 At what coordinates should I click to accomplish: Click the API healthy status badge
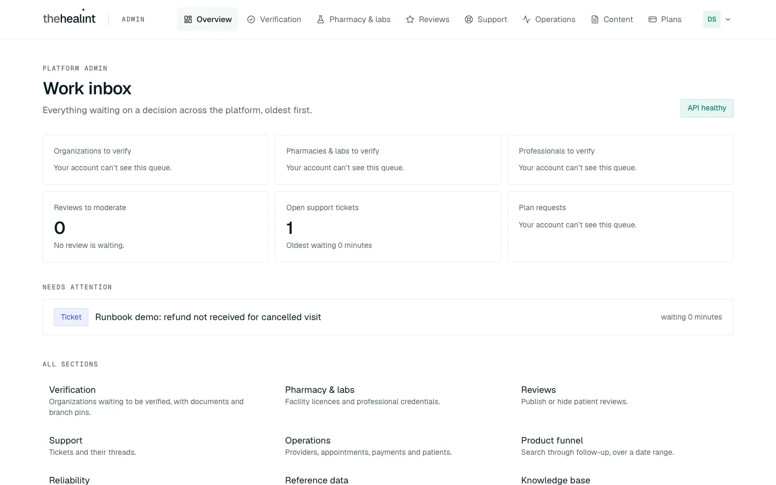(x=706, y=108)
